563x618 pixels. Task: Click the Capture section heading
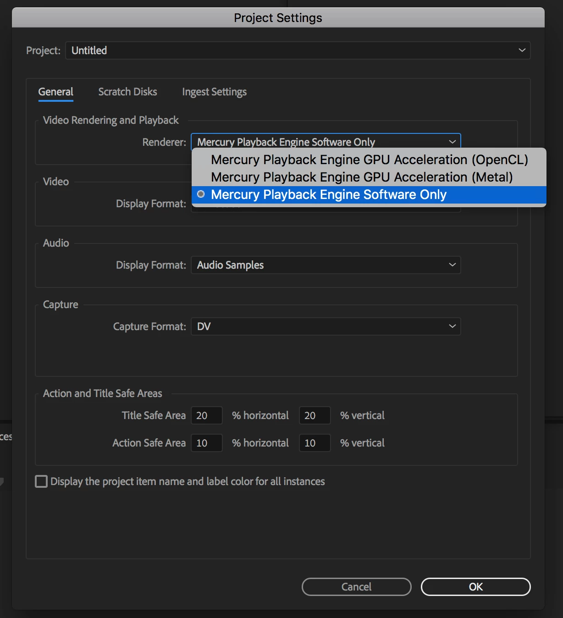61,304
